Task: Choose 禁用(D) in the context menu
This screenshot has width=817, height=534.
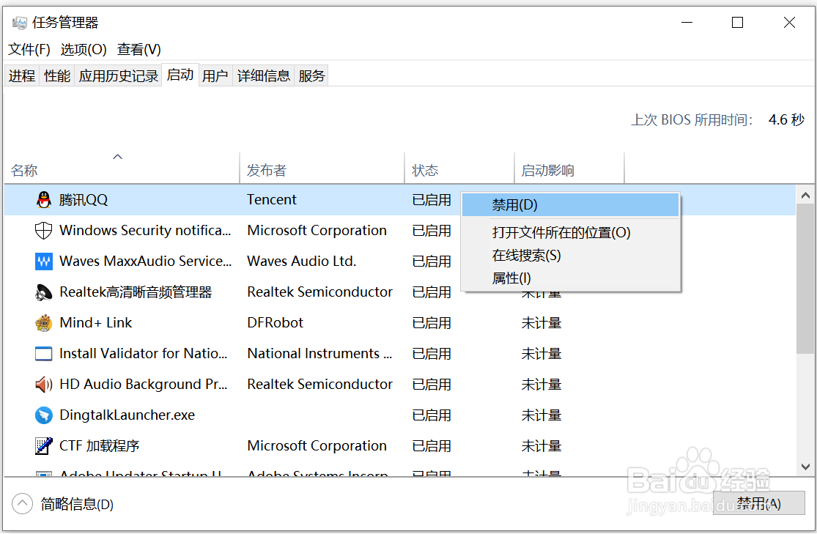Action: pyautogui.click(x=571, y=205)
